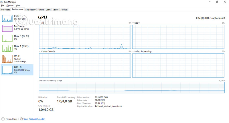Click the Open Resource Monitor link

click(34, 119)
